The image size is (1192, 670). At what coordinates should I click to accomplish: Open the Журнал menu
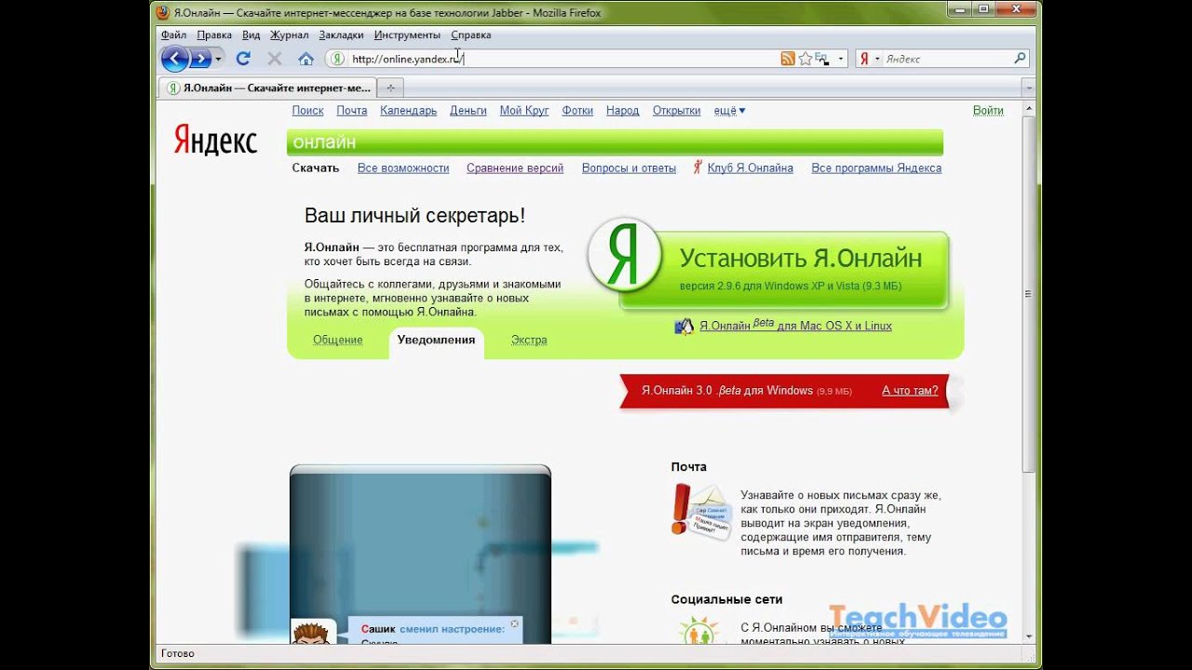tap(290, 34)
